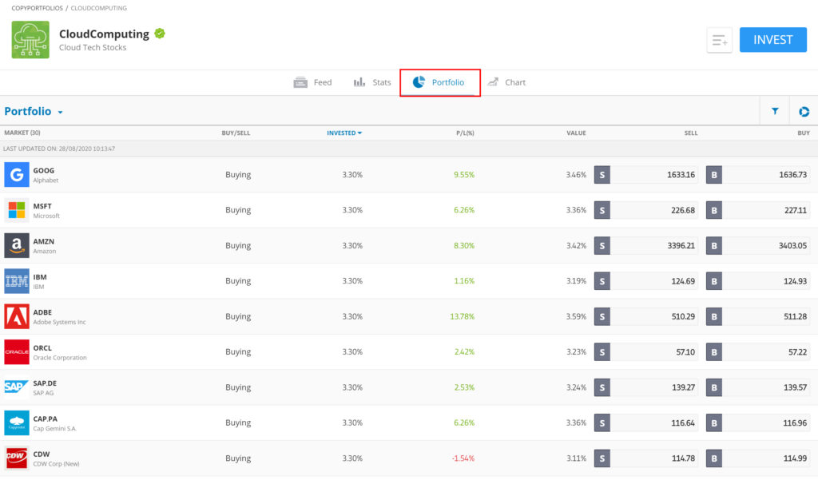Click the B buy icon for AMZN
The height and width of the screenshot is (480, 818).
coord(714,246)
